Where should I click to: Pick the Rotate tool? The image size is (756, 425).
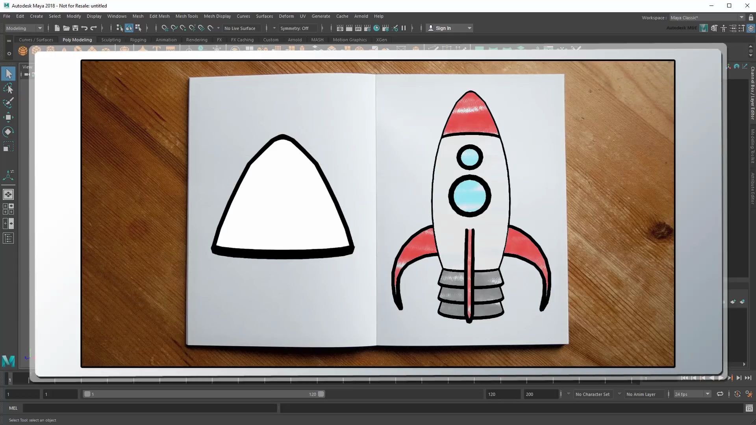click(x=8, y=132)
